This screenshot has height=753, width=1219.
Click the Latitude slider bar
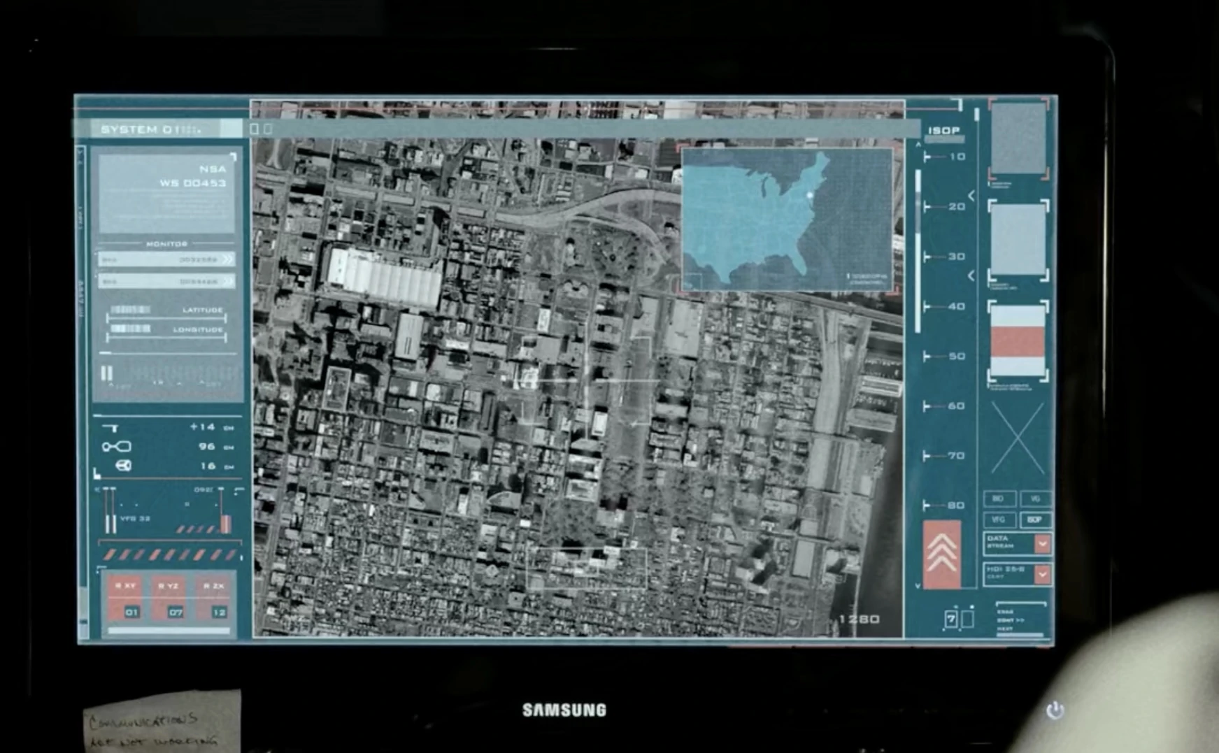click(x=166, y=319)
